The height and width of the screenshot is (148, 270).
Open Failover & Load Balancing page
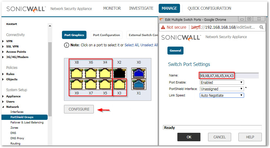tap(27, 123)
